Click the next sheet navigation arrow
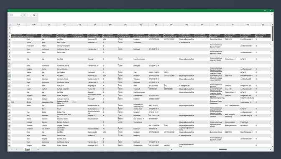 click(x=16, y=149)
